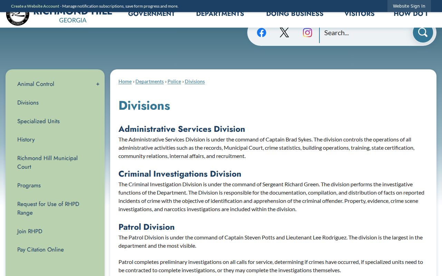Click the Divisions page title
The image size is (442, 276).
coord(144,106)
